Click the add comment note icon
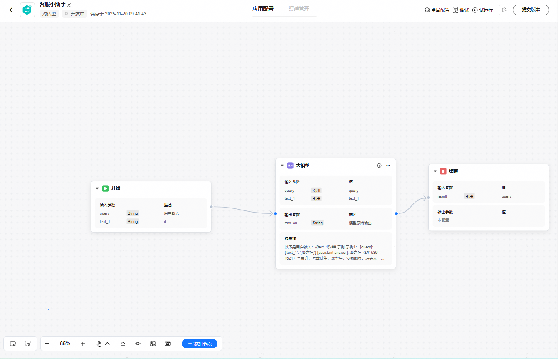The width and height of the screenshot is (558, 359). (x=13, y=344)
